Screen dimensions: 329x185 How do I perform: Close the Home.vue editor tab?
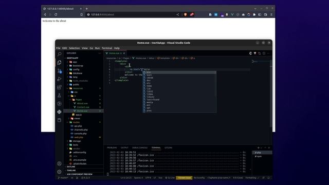point(124,53)
